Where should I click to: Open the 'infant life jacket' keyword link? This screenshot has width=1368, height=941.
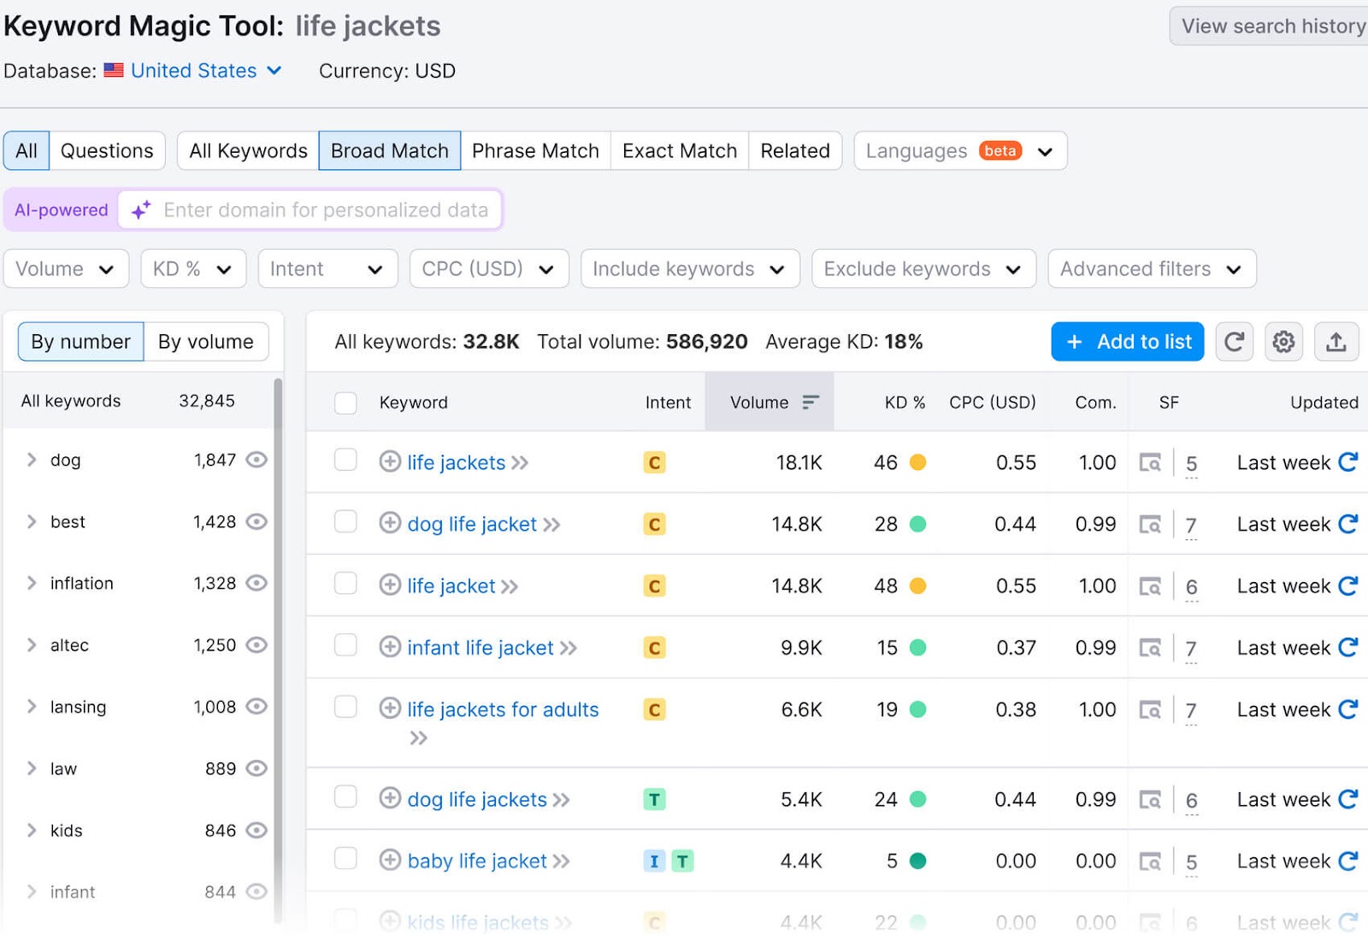pos(481,648)
